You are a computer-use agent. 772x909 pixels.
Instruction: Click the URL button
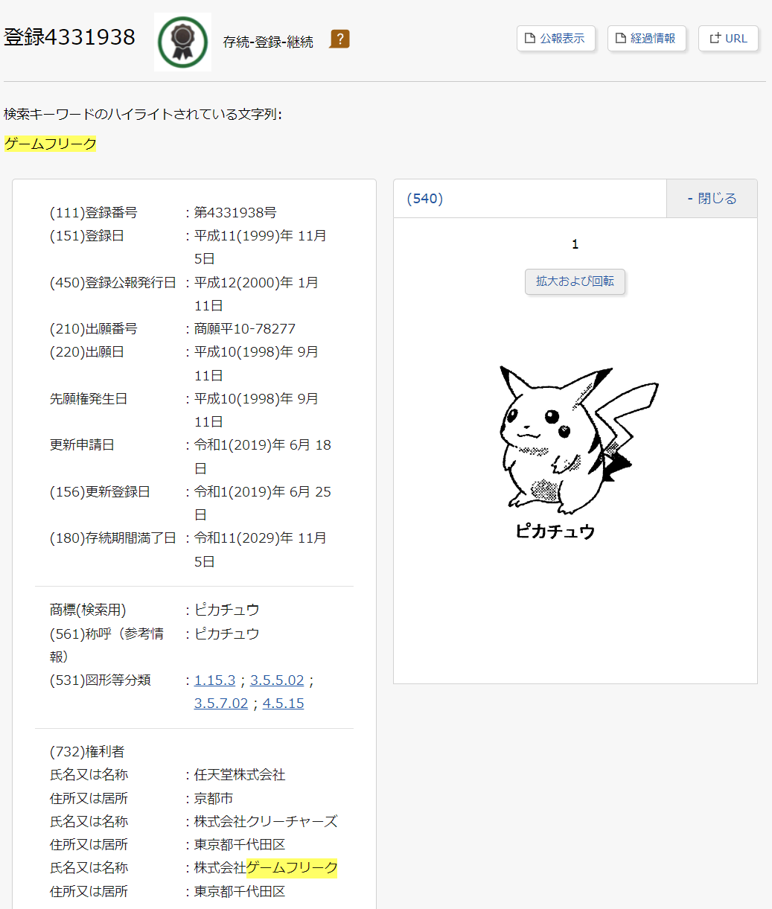point(729,39)
